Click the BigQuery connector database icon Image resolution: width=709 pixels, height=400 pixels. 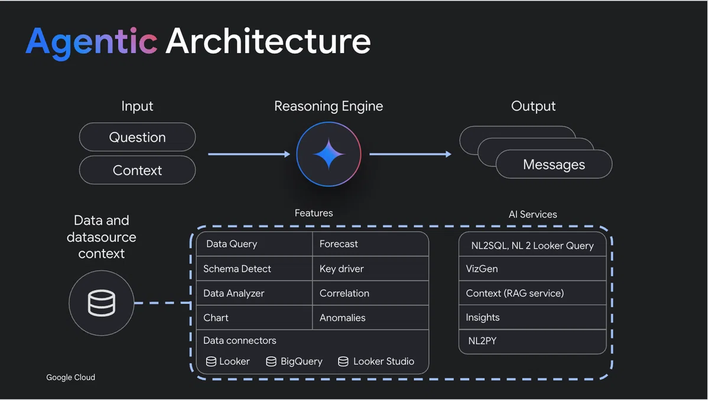[271, 362]
